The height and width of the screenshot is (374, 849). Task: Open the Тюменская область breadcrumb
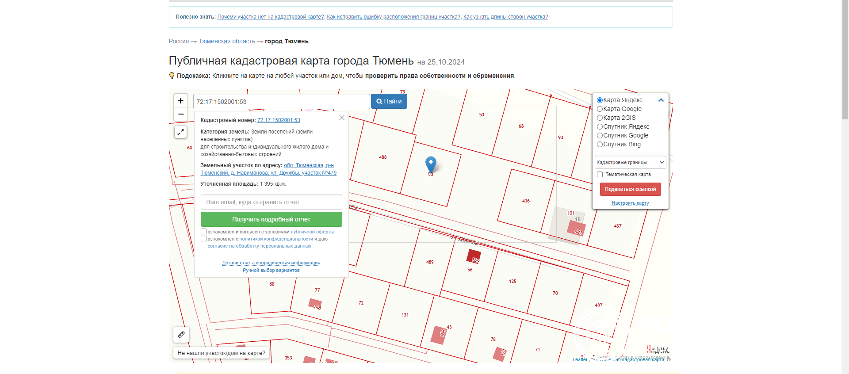[x=227, y=41]
